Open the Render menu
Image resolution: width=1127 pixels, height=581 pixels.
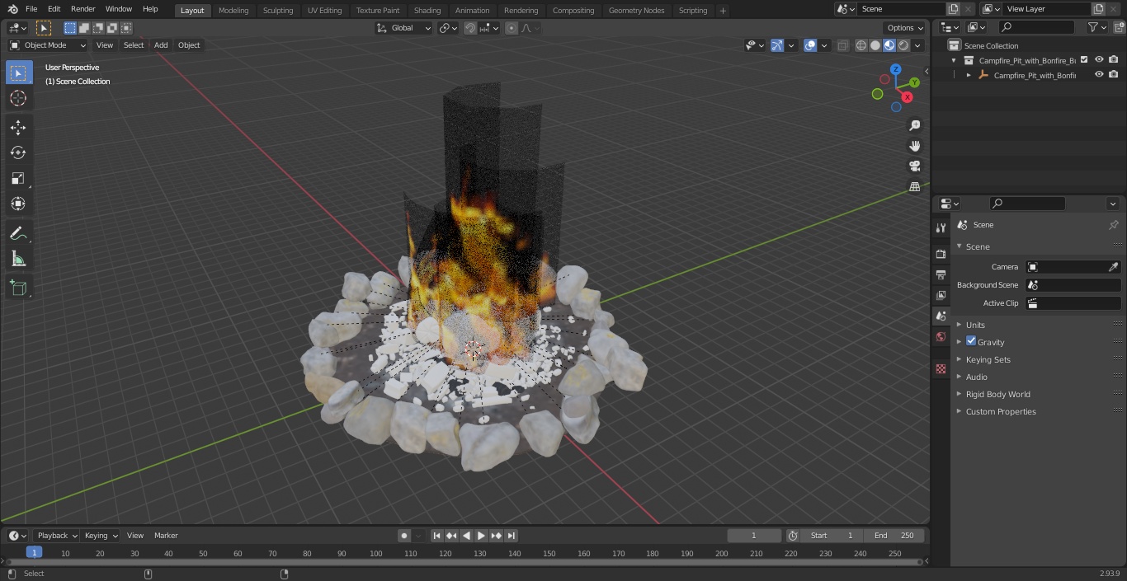tap(83, 9)
